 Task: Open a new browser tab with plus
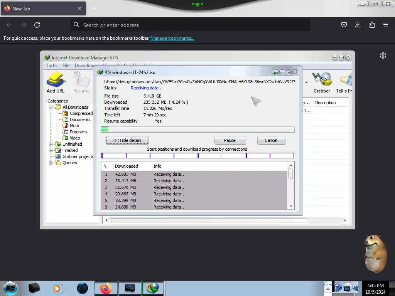[x=95, y=8]
